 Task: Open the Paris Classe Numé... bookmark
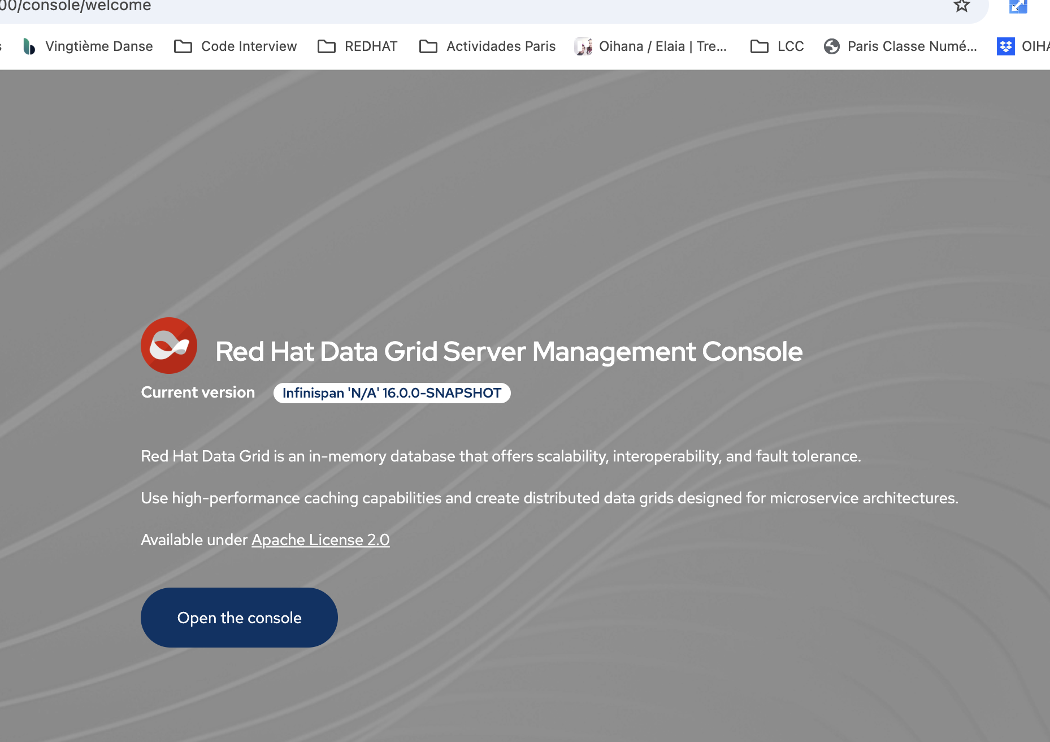point(901,46)
